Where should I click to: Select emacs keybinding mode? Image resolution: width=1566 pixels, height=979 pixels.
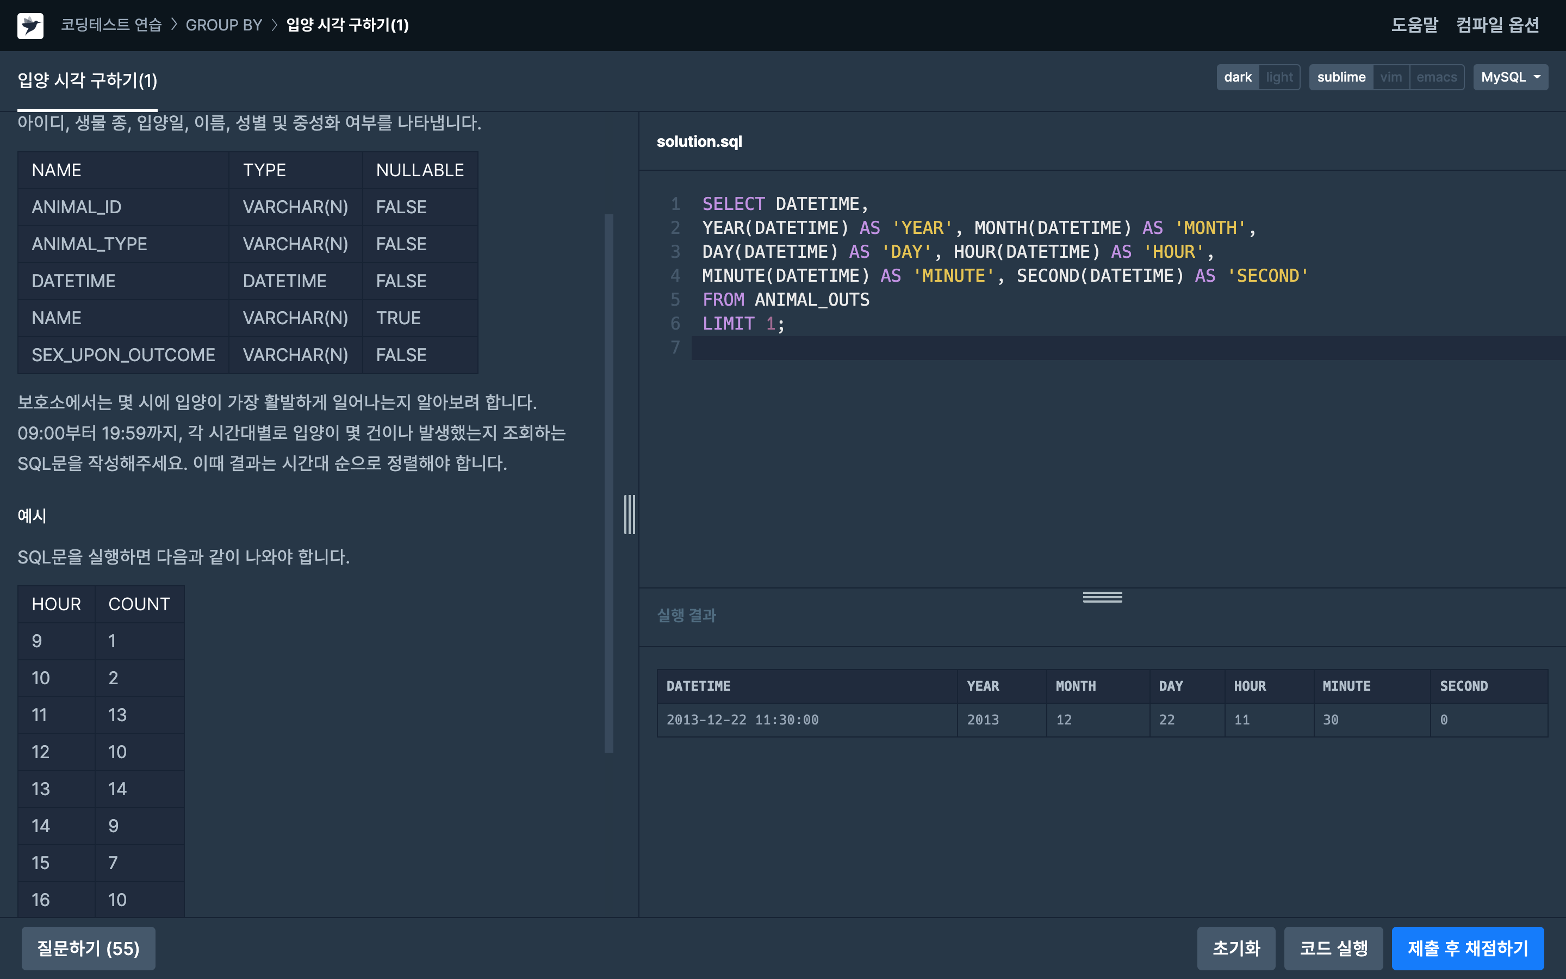[x=1436, y=77]
